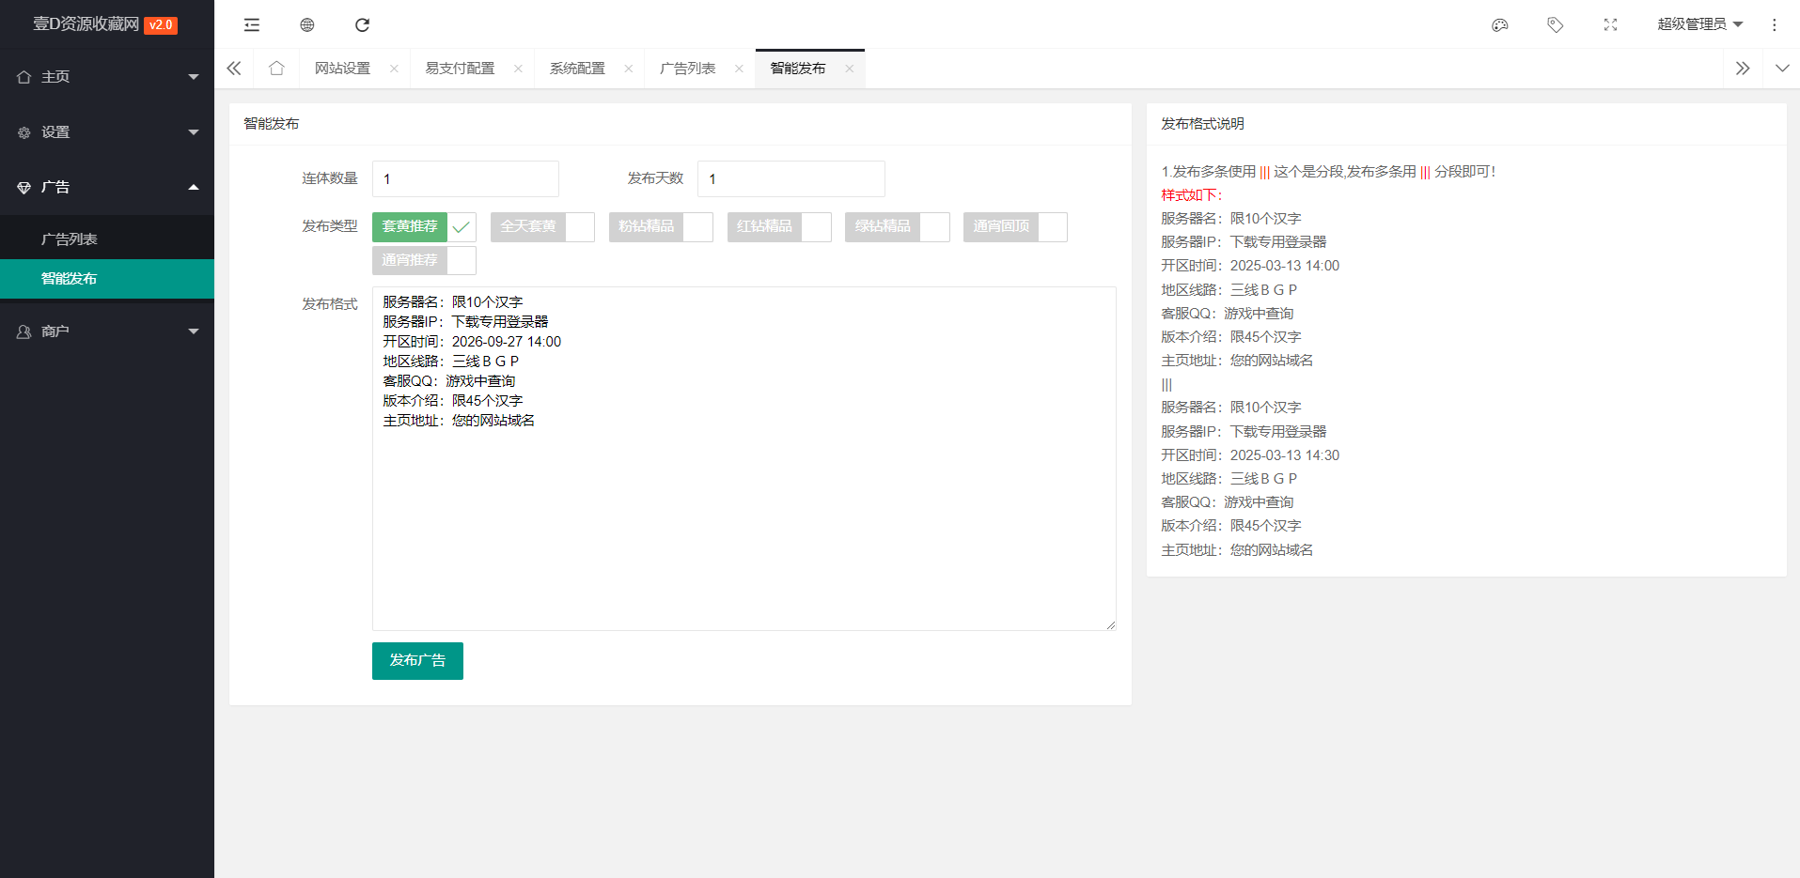Check the 通宵推荐 publish type
Viewport: 1800px width, 878px height.
pyautogui.click(x=424, y=260)
